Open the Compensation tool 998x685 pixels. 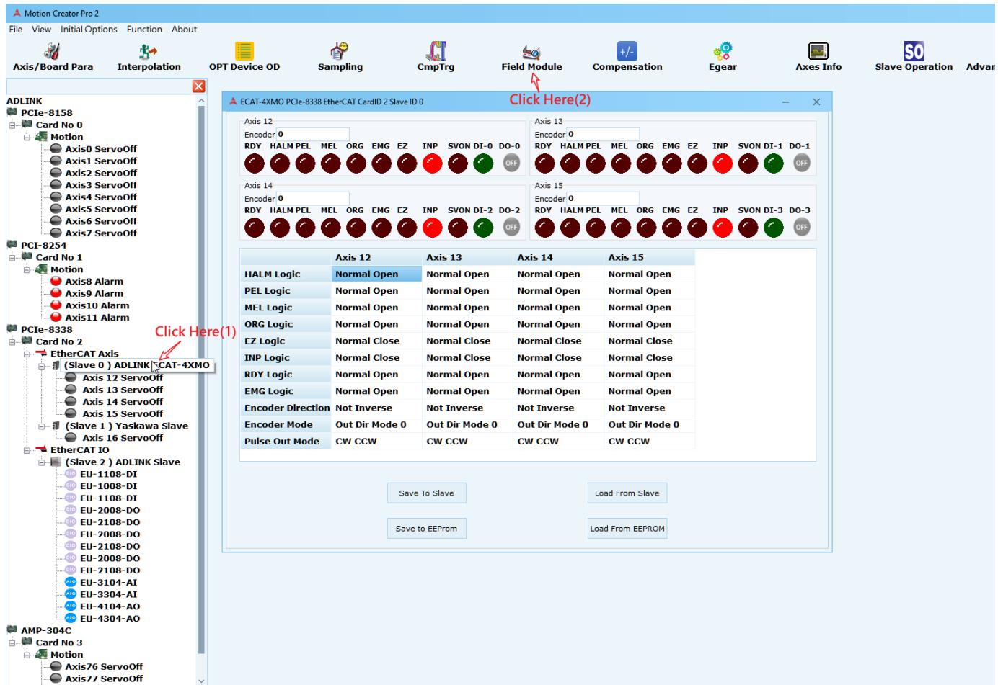pyautogui.click(x=627, y=56)
